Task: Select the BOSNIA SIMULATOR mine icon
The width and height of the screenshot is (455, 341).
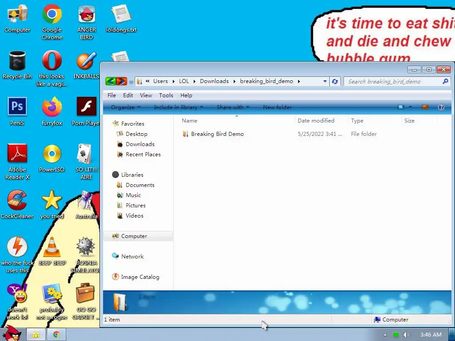Action: [85, 255]
